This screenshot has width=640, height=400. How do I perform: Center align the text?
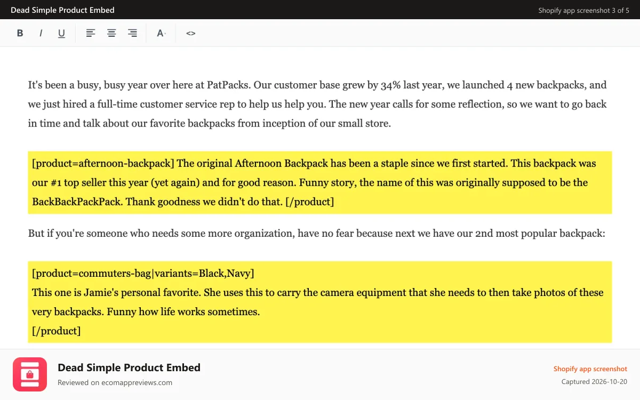pyautogui.click(x=111, y=33)
